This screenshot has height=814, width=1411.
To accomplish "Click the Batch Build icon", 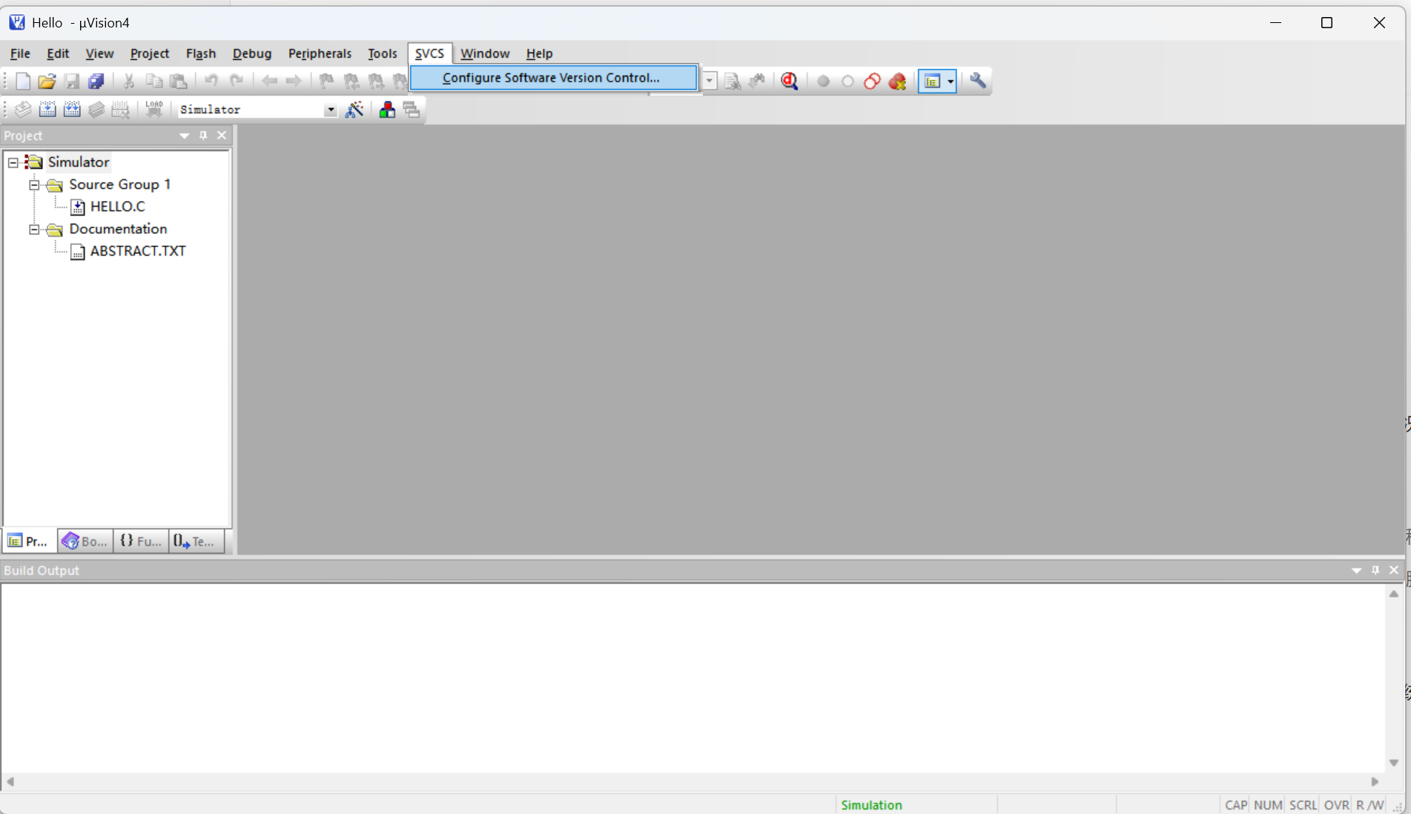I will (96, 110).
